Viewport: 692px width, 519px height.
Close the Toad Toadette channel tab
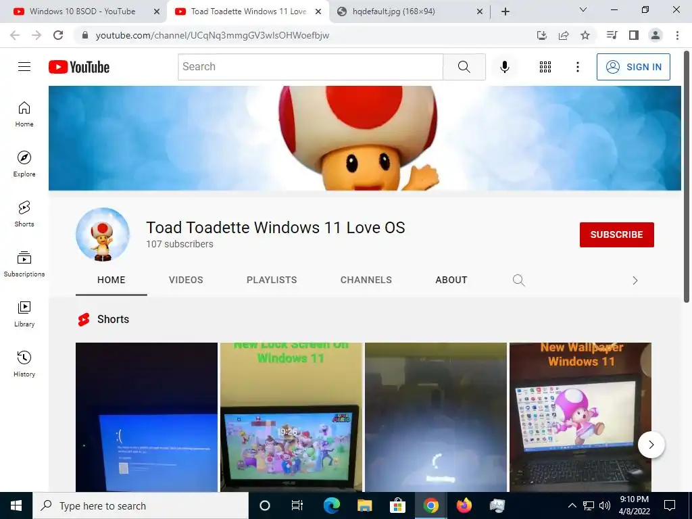[318, 11]
